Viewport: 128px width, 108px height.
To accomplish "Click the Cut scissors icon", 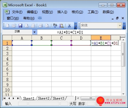I will pyautogui.click(x=69, y=26).
